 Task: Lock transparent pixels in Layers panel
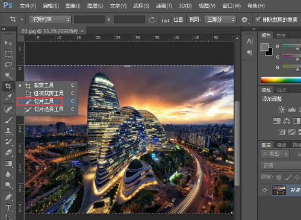[x=279, y=177]
